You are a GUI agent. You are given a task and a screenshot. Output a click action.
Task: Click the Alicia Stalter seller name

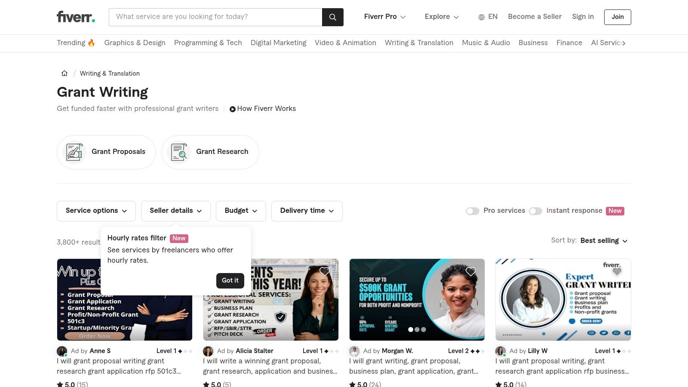(255, 351)
